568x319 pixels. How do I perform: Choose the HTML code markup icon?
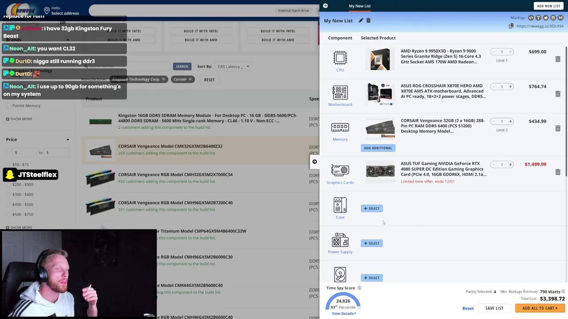tap(531, 18)
